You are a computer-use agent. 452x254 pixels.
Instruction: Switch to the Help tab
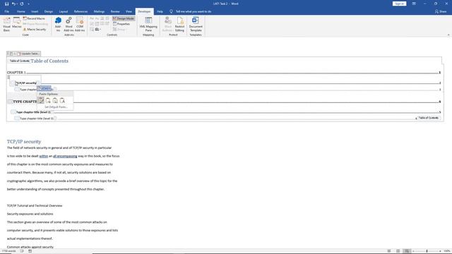160,11
